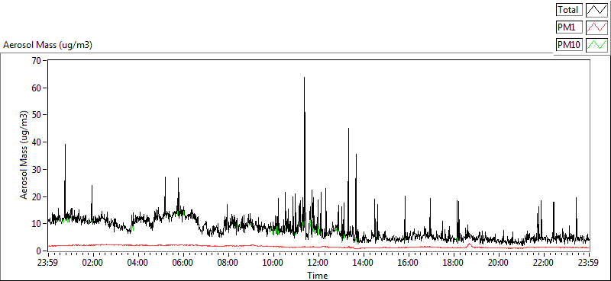Click the 70 marker on the Y axis
Image resolution: width=611 pixels, height=281 pixels.
coord(36,61)
